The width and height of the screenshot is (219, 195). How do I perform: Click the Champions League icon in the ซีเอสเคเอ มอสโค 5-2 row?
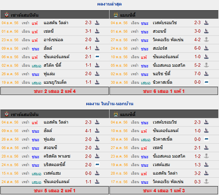point(206,65)
